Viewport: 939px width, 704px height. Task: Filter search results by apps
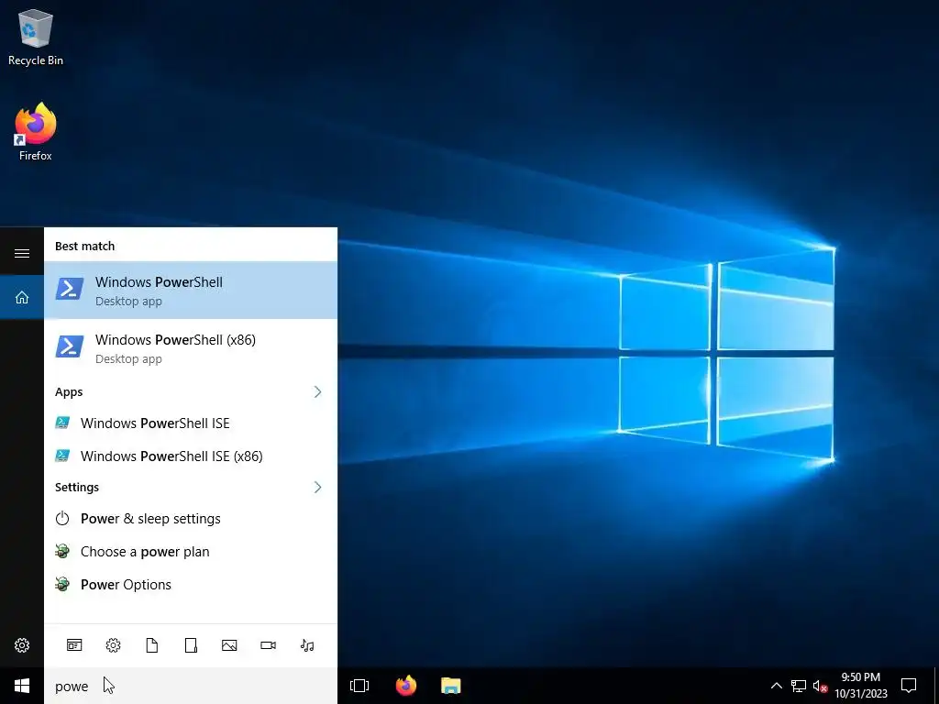point(74,645)
